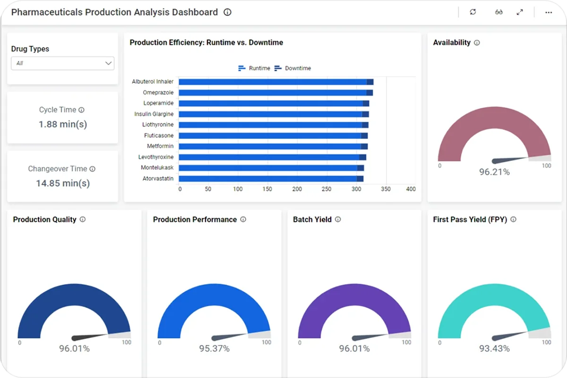Click the Production Quality info icon
Image resolution: width=567 pixels, height=378 pixels.
click(83, 220)
